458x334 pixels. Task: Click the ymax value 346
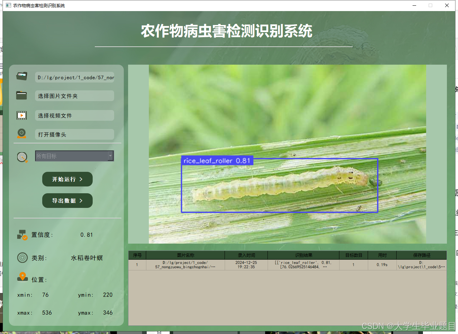108,313
